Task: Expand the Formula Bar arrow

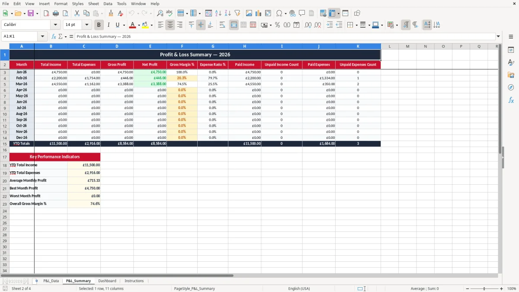Action: tap(498, 36)
